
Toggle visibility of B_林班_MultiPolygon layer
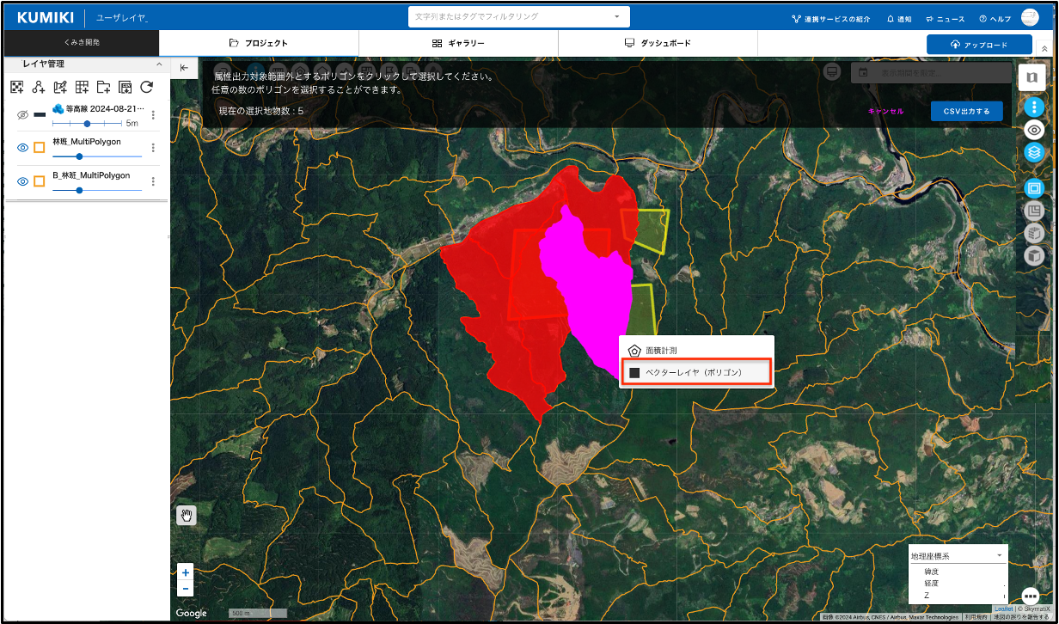tap(23, 181)
